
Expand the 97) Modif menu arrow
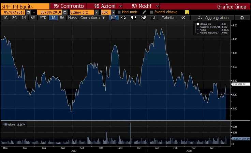pyautogui.click(x=157, y=6)
